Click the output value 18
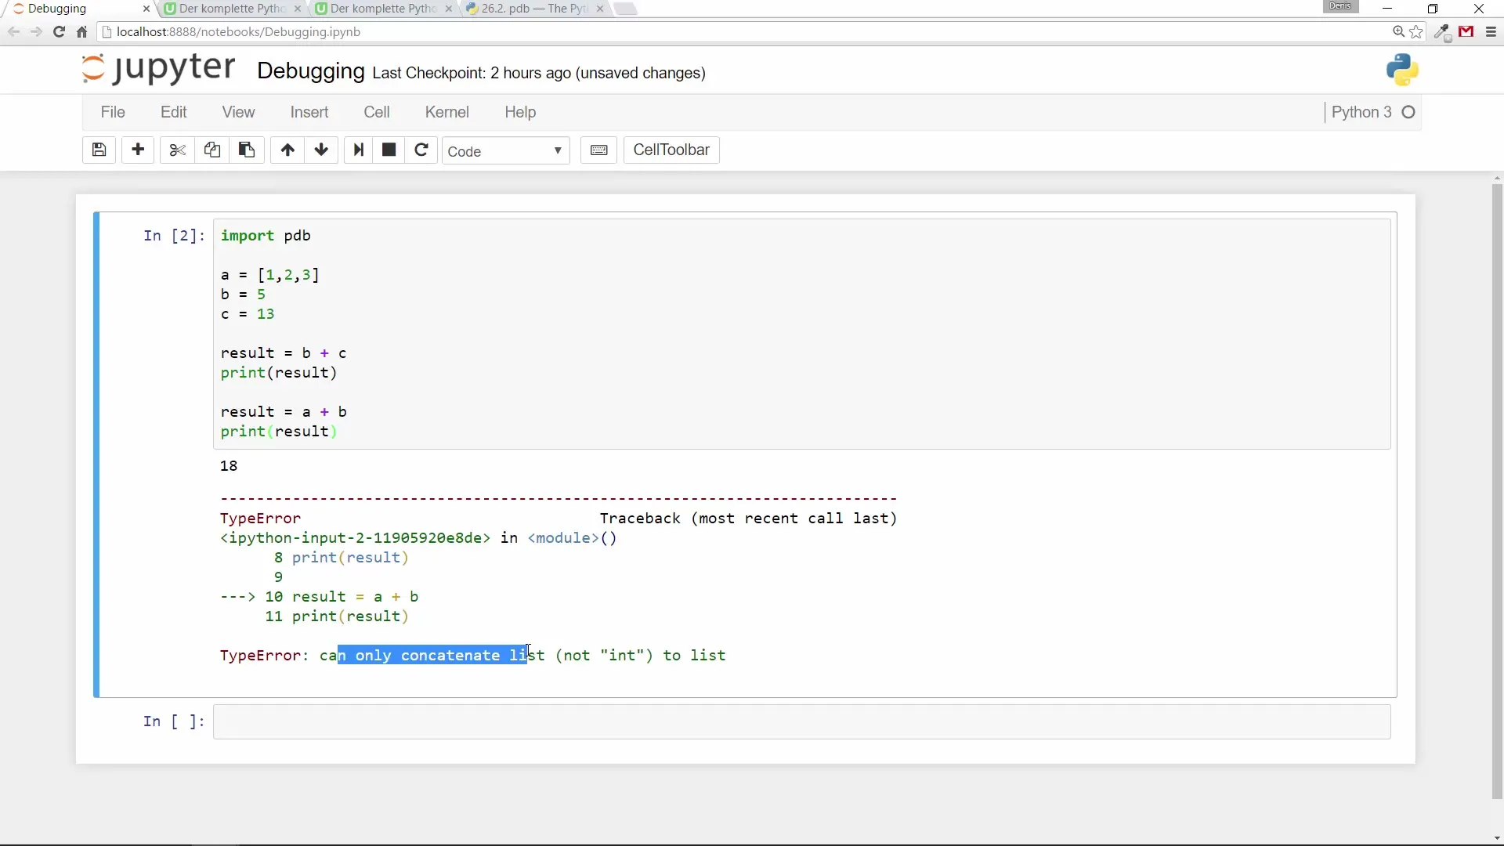 point(229,466)
